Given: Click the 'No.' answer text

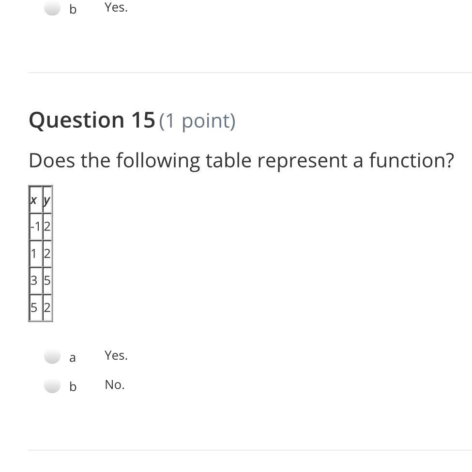Looking at the screenshot, I should point(114,385).
